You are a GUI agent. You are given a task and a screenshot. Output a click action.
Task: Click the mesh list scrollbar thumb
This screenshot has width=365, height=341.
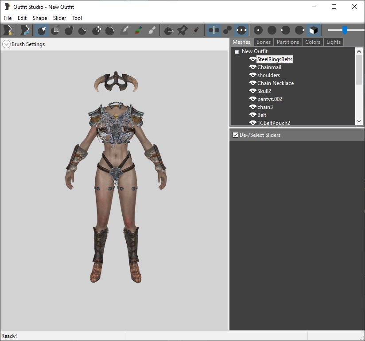[x=359, y=70]
